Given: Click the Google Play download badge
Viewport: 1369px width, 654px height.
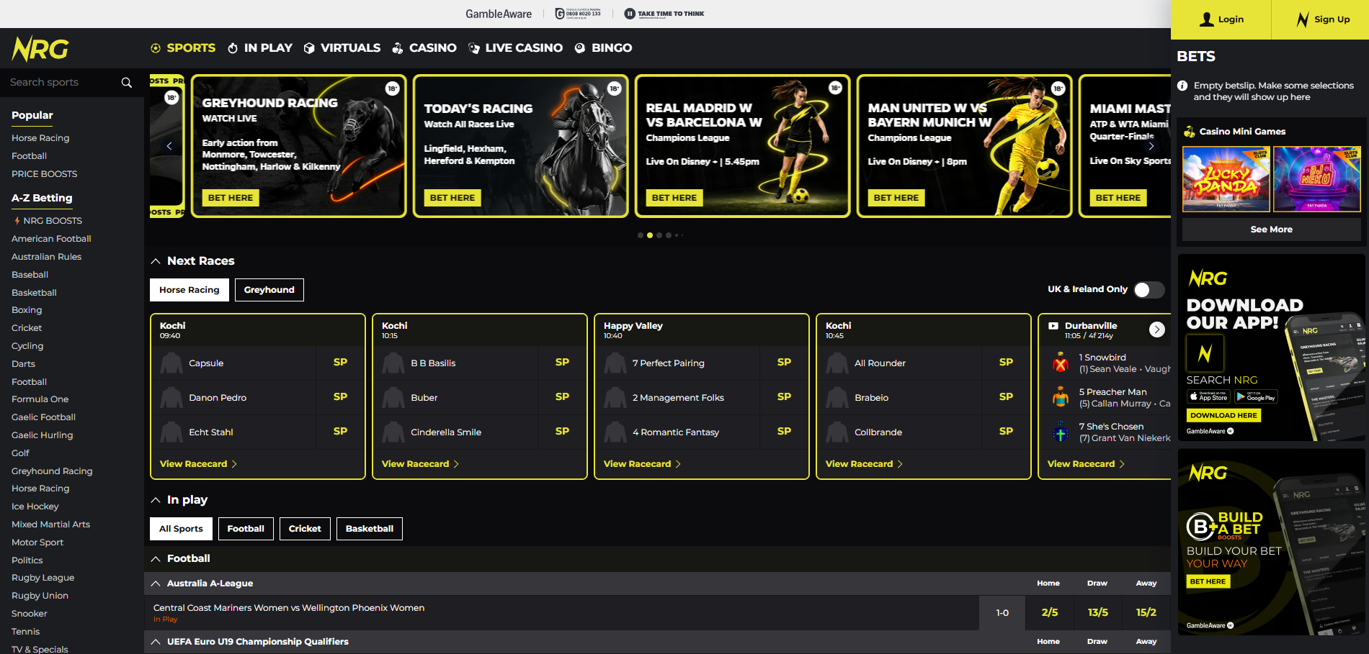Looking at the screenshot, I should 1256,396.
